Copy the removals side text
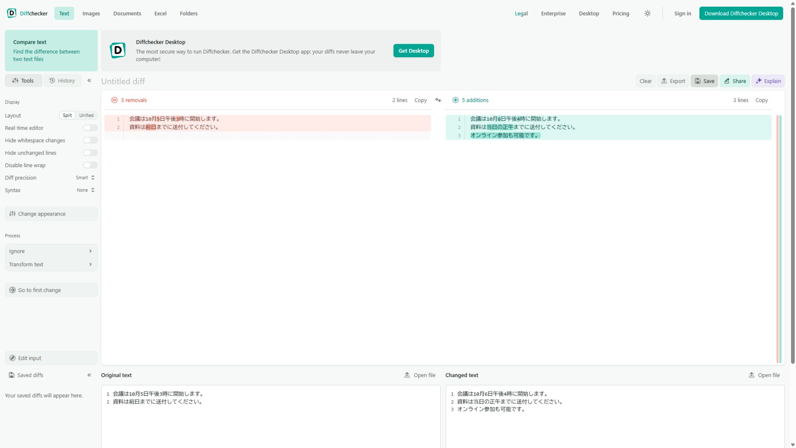The image size is (796, 448). [x=420, y=100]
